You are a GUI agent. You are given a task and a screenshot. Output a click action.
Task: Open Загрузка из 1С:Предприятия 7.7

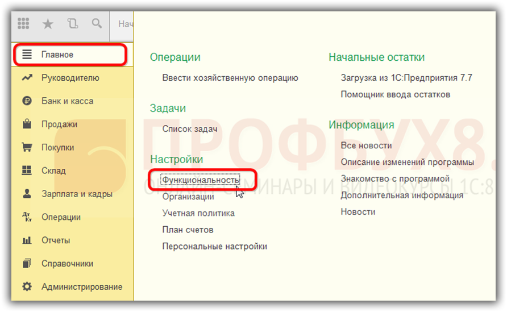[x=406, y=78]
